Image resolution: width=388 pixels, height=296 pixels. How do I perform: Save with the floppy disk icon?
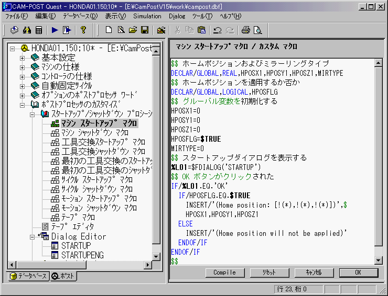pyautogui.click(x=145, y=30)
